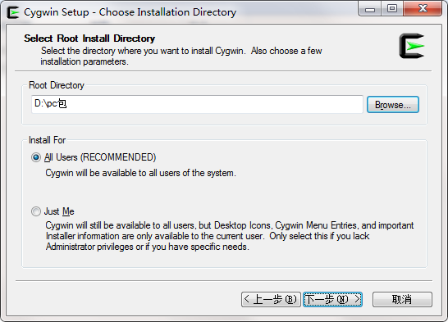448x322 pixels.
Task: Click the 'available to all users' description
Action: point(140,173)
